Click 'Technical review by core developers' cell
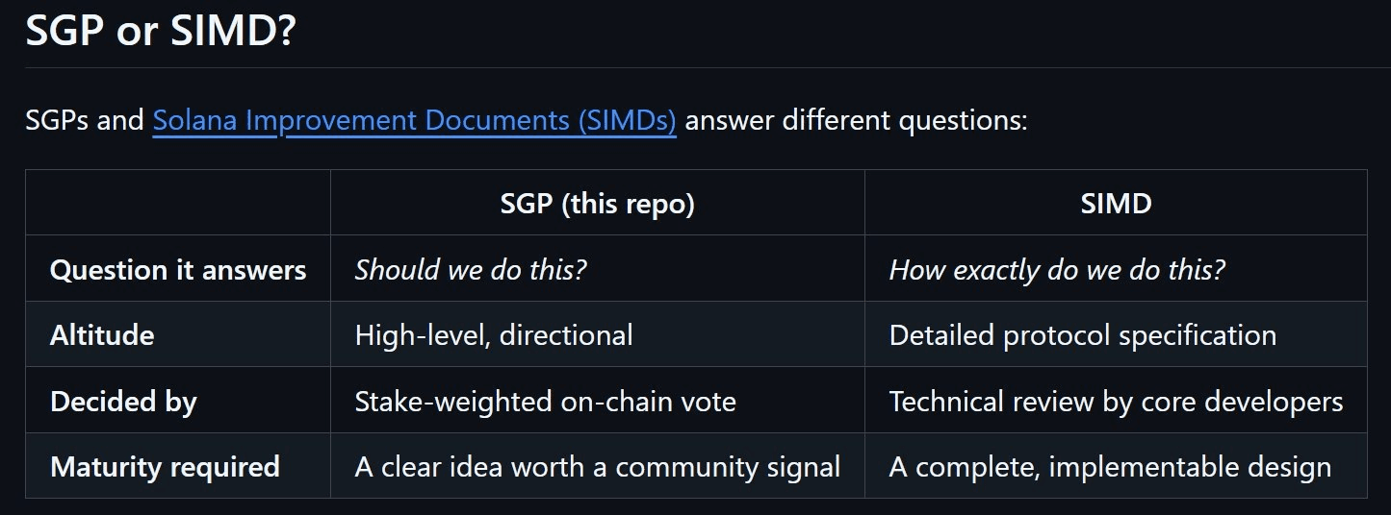Viewport: 1391px width, 515px height. click(x=1116, y=401)
